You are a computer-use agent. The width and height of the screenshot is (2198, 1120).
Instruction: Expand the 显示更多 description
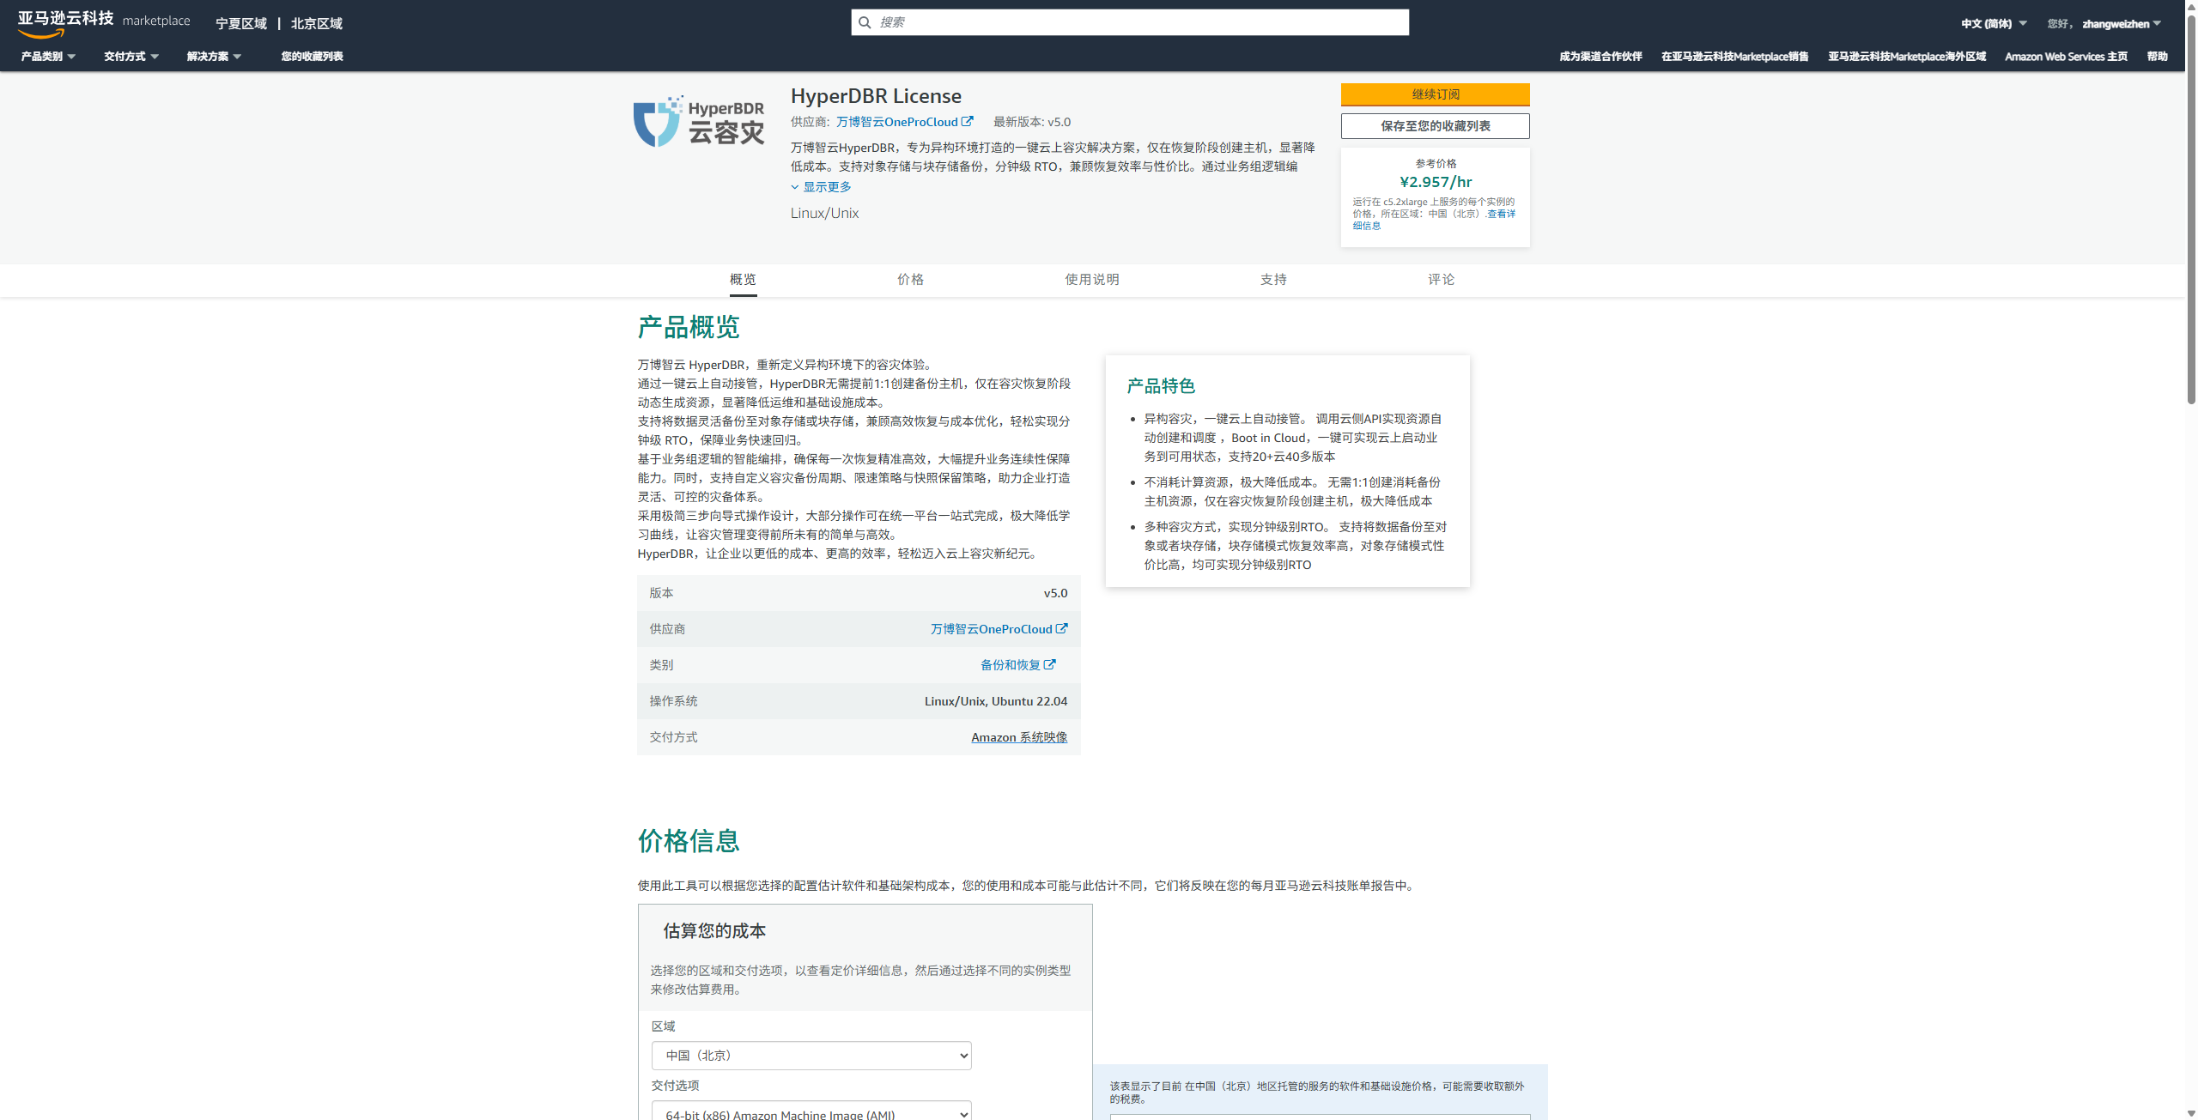coord(822,187)
